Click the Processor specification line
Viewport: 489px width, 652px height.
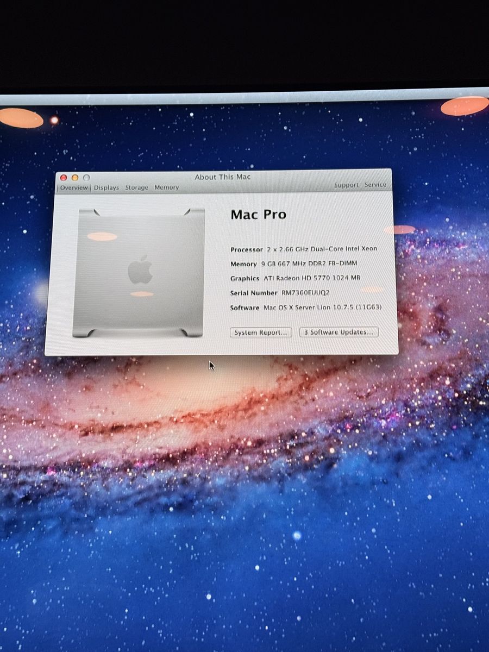click(303, 249)
